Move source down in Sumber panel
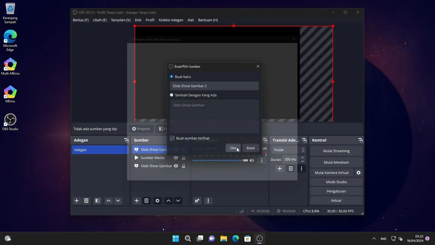The image size is (435, 245). pyautogui.click(x=178, y=201)
